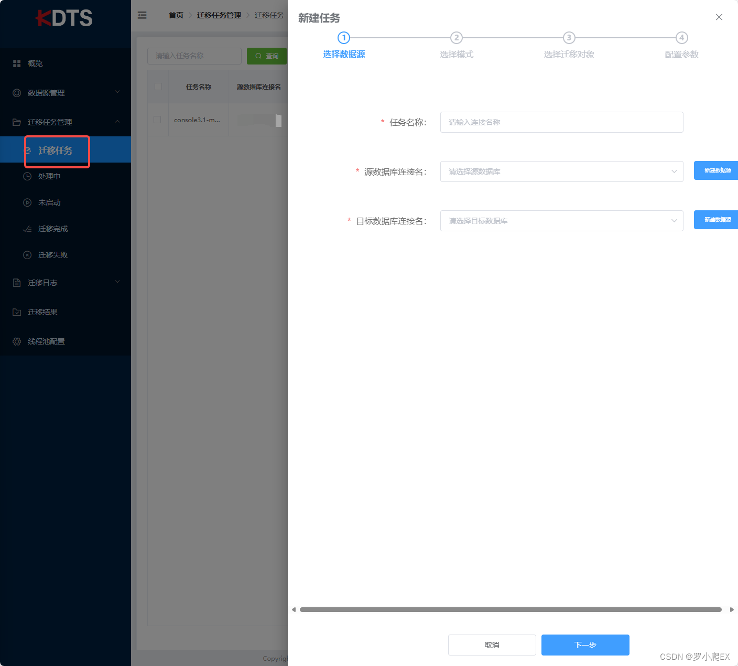Click the horizontal scrollbar track of drawer

(x=511, y=609)
